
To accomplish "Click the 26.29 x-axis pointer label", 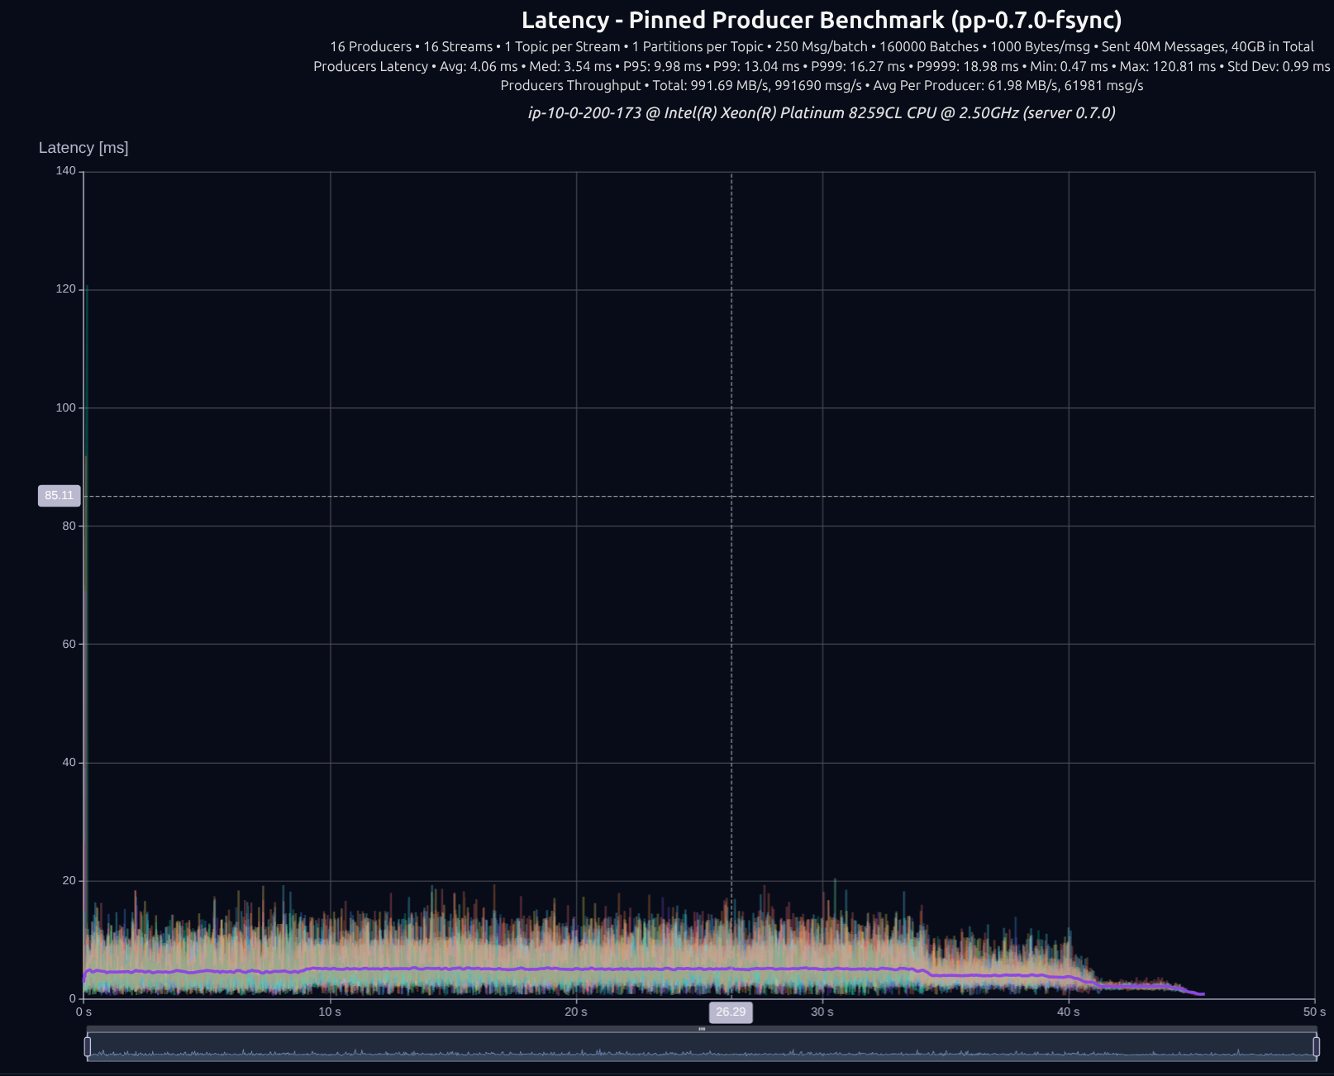I will [x=731, y=1012].
